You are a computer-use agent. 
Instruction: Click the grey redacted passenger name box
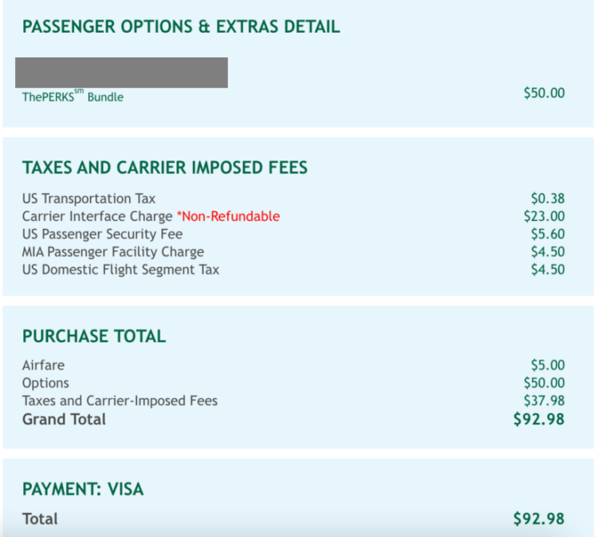click(122, 73)
